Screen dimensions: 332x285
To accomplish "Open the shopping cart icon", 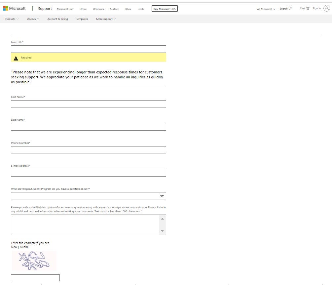I will pyautogui.click(x=308, y=9).
